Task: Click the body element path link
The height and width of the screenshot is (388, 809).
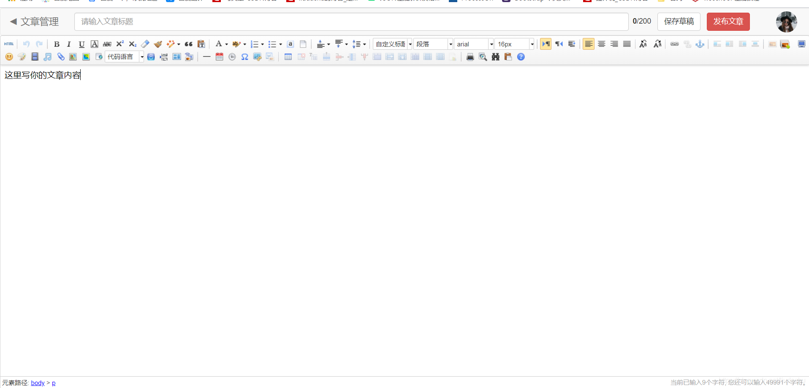Action: click(38, 383)
